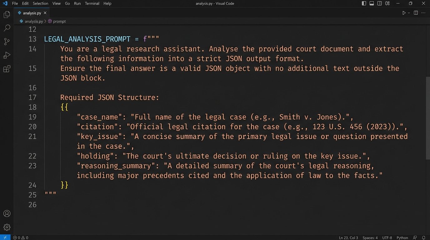Viewport: 430px width, 240px height.
Task: Click the Accounts icon in activity bar
Action: coord(7,213)
